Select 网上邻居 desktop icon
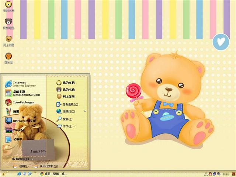This screenshot has height=177, width=236. click(x=8, y=41)
